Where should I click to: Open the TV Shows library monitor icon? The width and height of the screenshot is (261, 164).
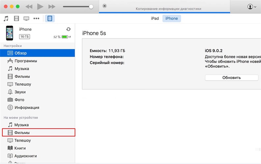click(x=26, y=18)
